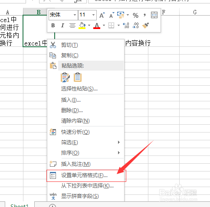Screen dimensions: 210x207
Task: Expand borders dropdown arrow
Action: (x=118, y=26)
